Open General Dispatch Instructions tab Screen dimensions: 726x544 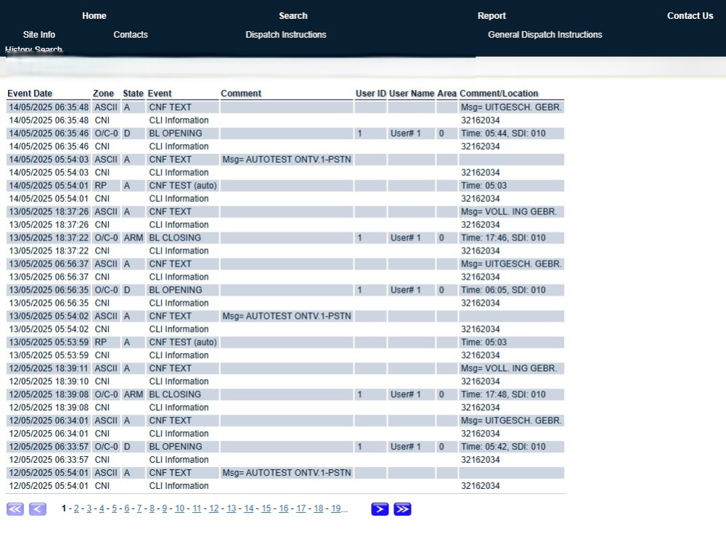(545, 35)
